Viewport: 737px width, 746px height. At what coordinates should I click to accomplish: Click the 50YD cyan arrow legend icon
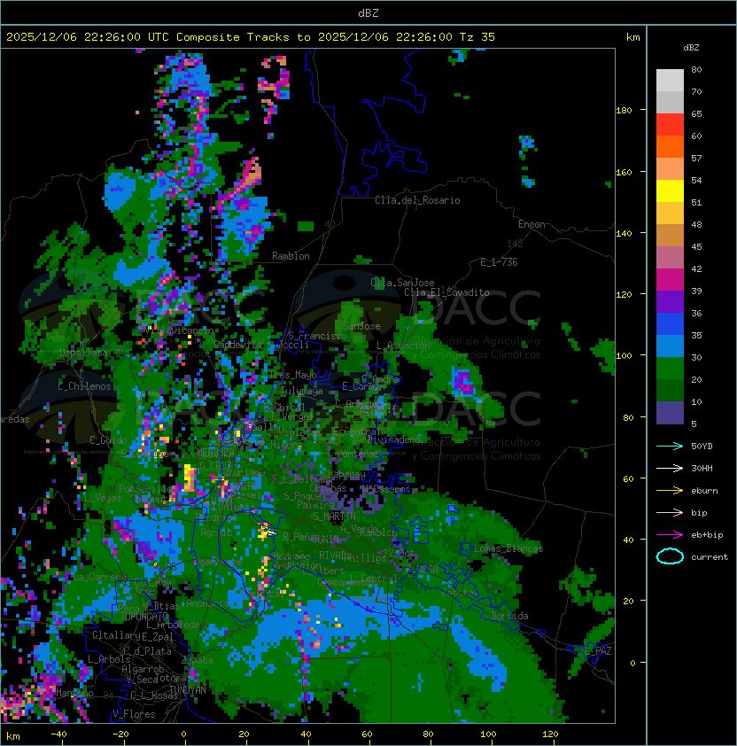point(670,447)
